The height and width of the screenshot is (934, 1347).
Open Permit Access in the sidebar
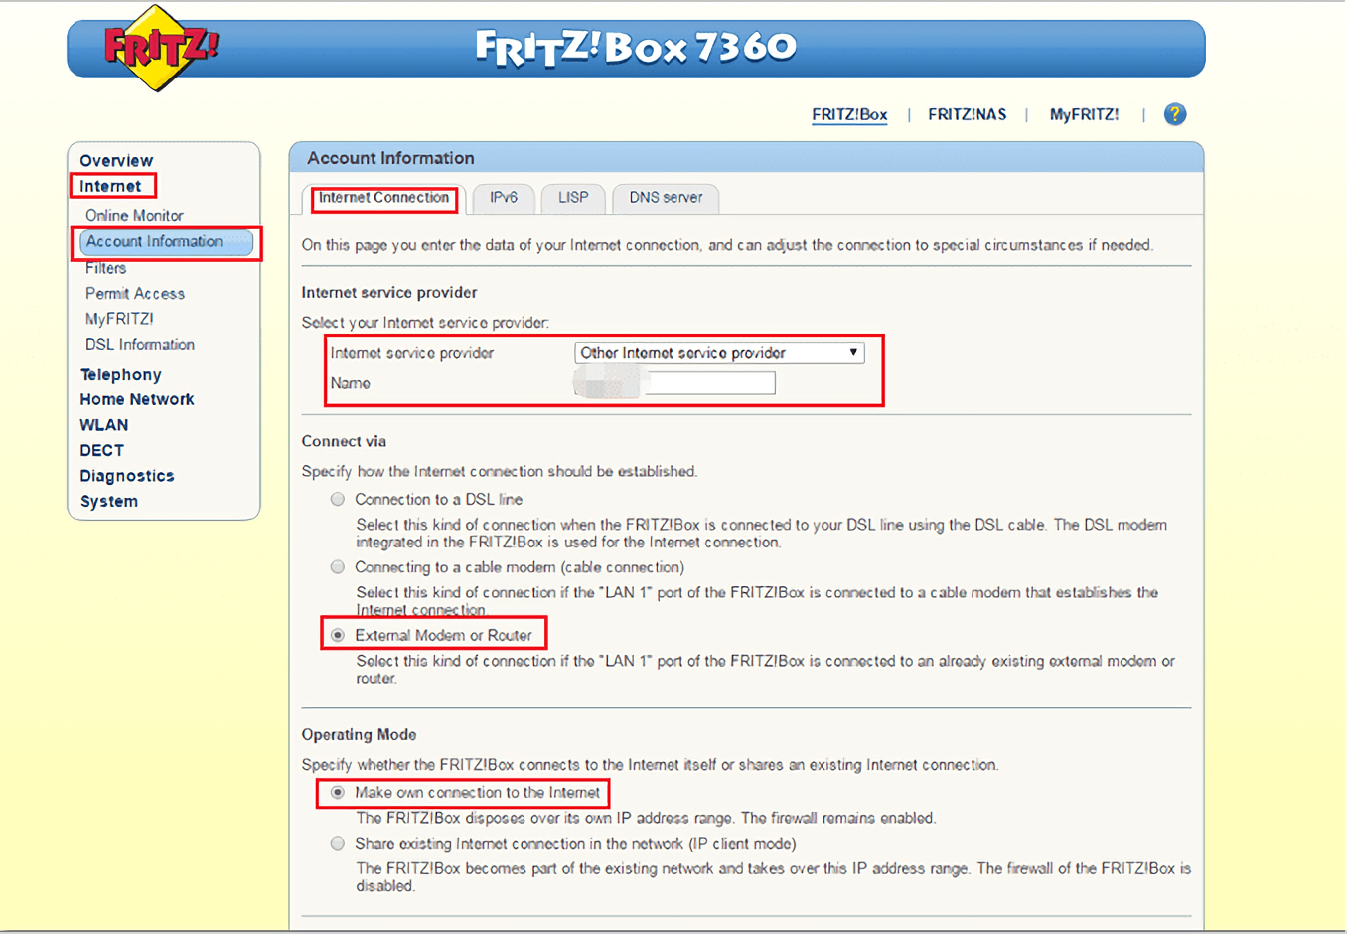pos(135,294)
